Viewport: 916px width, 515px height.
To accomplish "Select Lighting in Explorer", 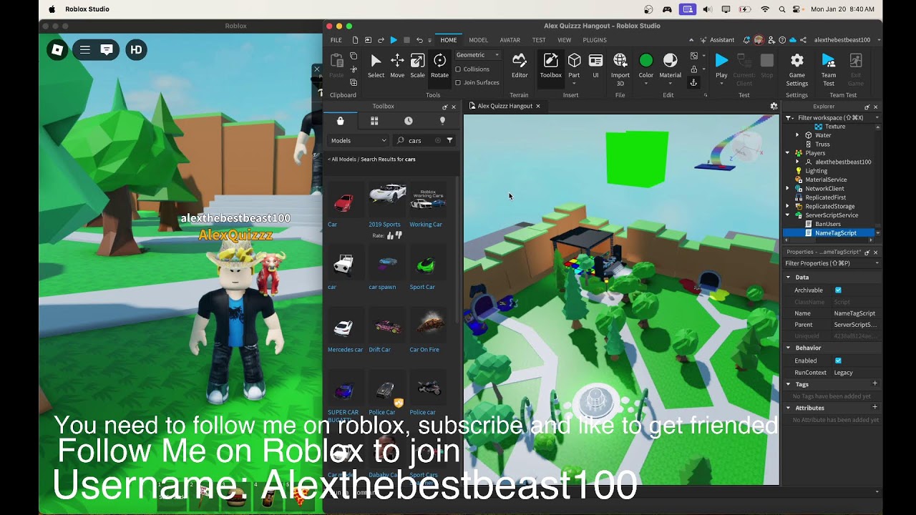I will (816, 171).
